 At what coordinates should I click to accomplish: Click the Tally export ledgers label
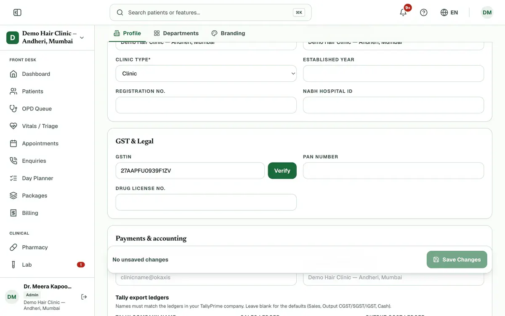[x=142, y=297]
